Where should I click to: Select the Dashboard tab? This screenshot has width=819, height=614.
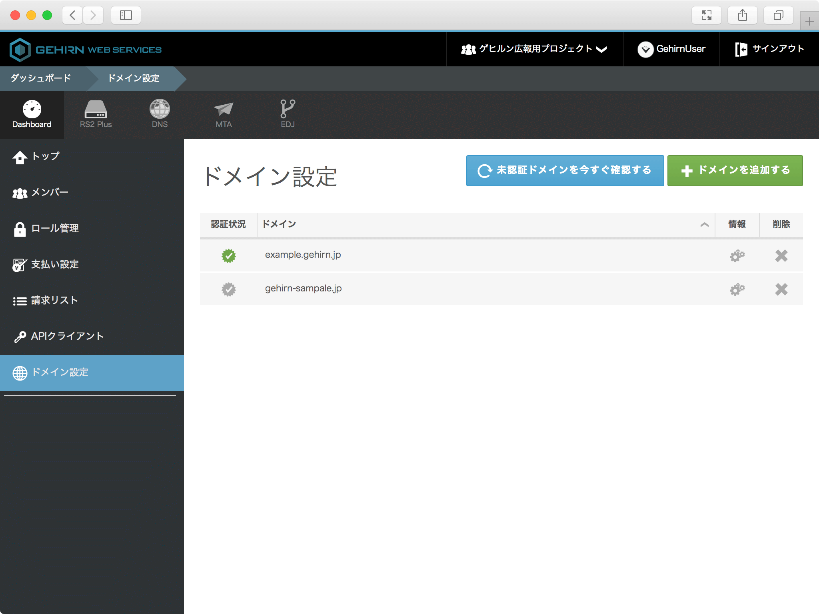tap(32, 114)
